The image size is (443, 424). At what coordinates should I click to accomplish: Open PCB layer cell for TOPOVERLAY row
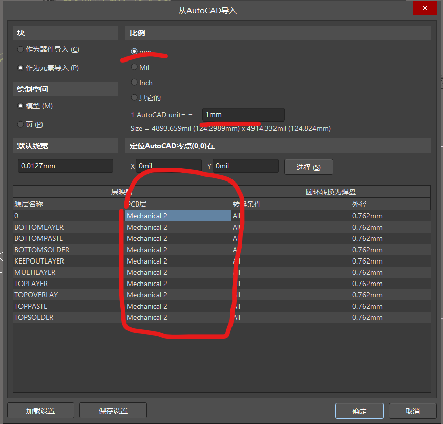pyautogui.click(x=178, y=295)
